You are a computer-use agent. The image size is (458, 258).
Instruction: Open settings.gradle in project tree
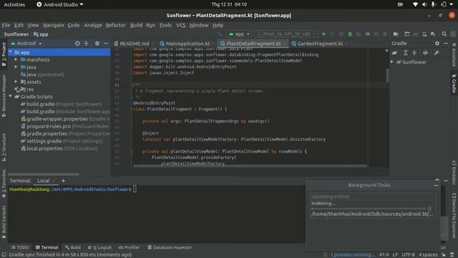pos(44,141)
